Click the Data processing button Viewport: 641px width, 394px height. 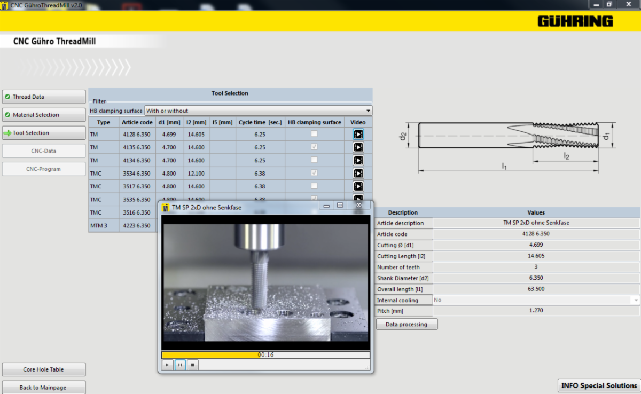coord(407,324)
